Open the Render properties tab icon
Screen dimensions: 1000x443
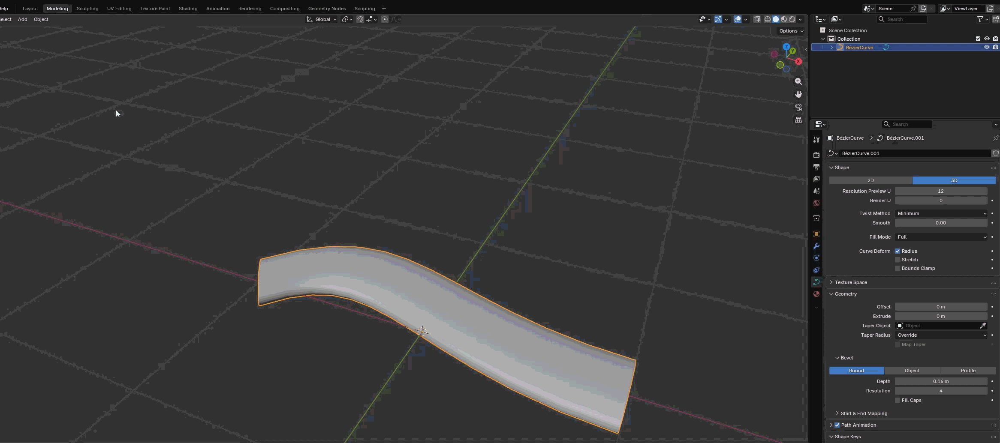[x=816, y=155]
